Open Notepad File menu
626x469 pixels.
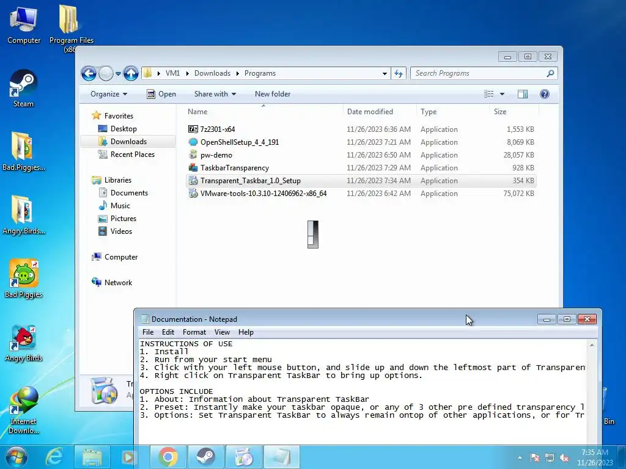tap(148, 332)
